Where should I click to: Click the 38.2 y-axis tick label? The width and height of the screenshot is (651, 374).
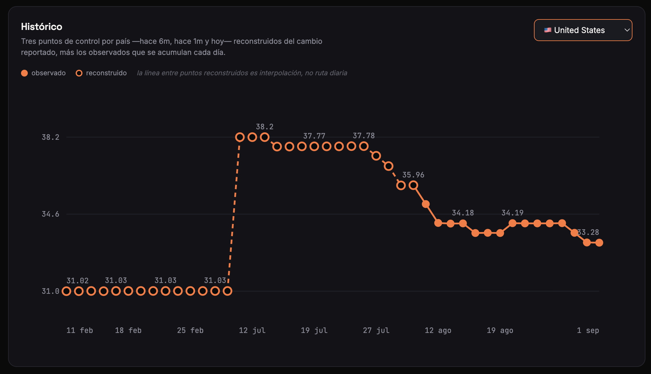50,137
